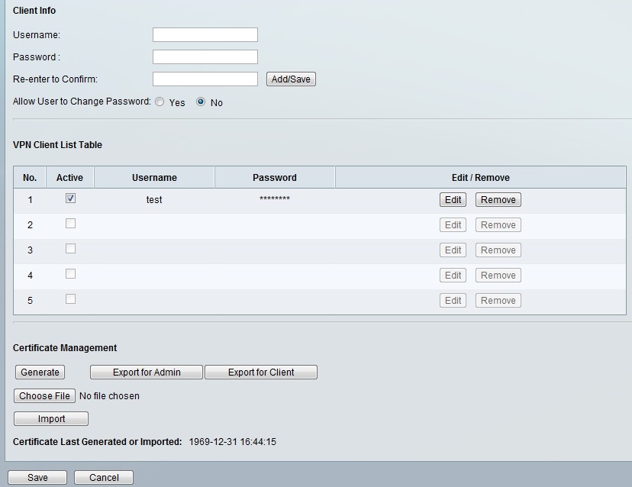The width and height of the screenshot is (632, 487).
Task: Click the certificate timestamp 1969-12-31 16:44:15
Action: [x=233, y=442]
